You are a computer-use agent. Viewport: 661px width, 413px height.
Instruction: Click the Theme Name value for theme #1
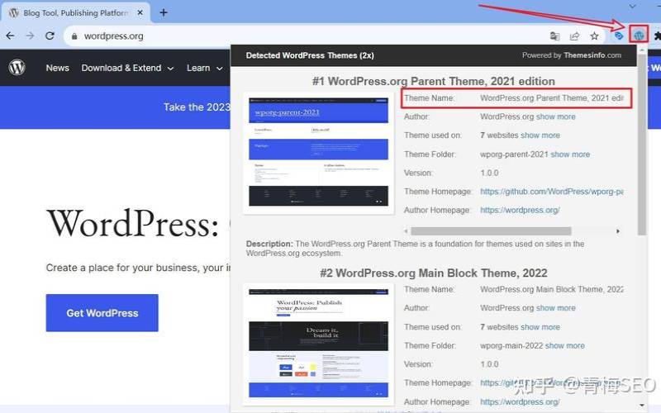(x=551, y=97)
